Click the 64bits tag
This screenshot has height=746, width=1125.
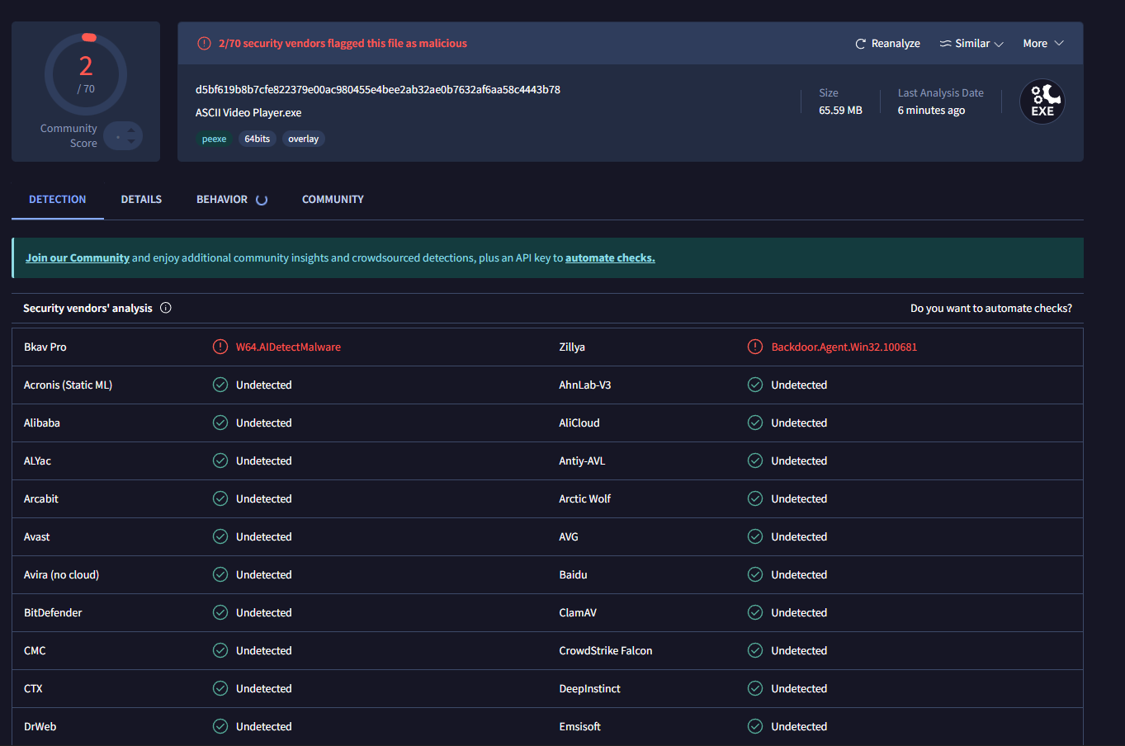[258, 139]
